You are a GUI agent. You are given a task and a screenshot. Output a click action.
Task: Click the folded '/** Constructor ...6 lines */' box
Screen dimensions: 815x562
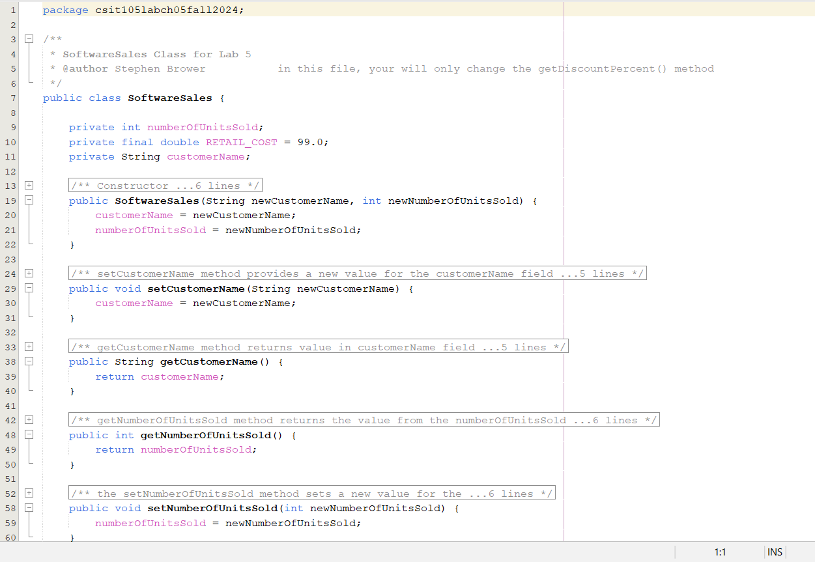point(165,186)
